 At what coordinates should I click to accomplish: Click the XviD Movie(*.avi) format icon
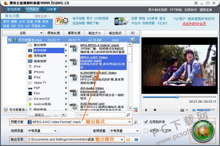(x=74, y=107)
